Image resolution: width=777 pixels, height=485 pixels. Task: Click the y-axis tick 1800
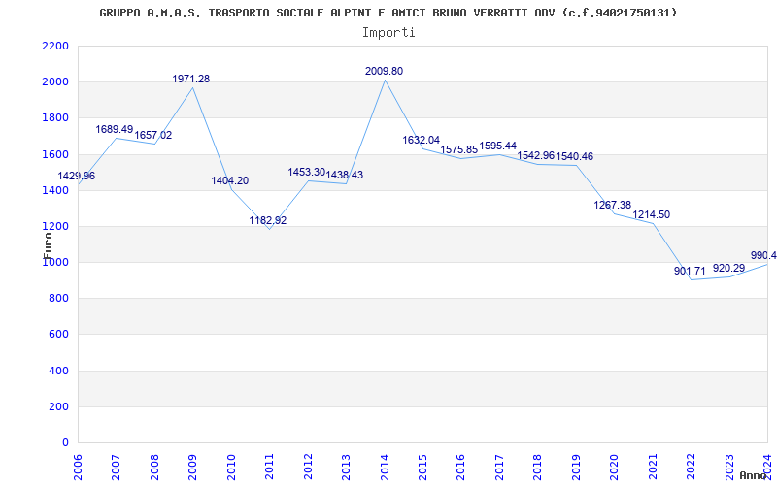[55, 118]
